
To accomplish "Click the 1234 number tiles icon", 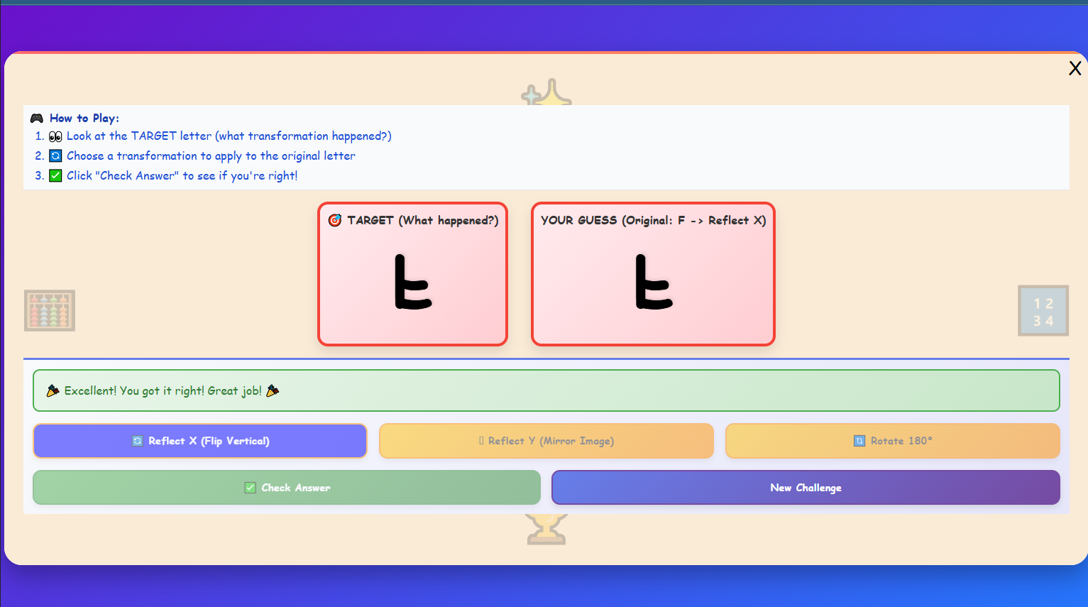I will (x=1043, y=311).
